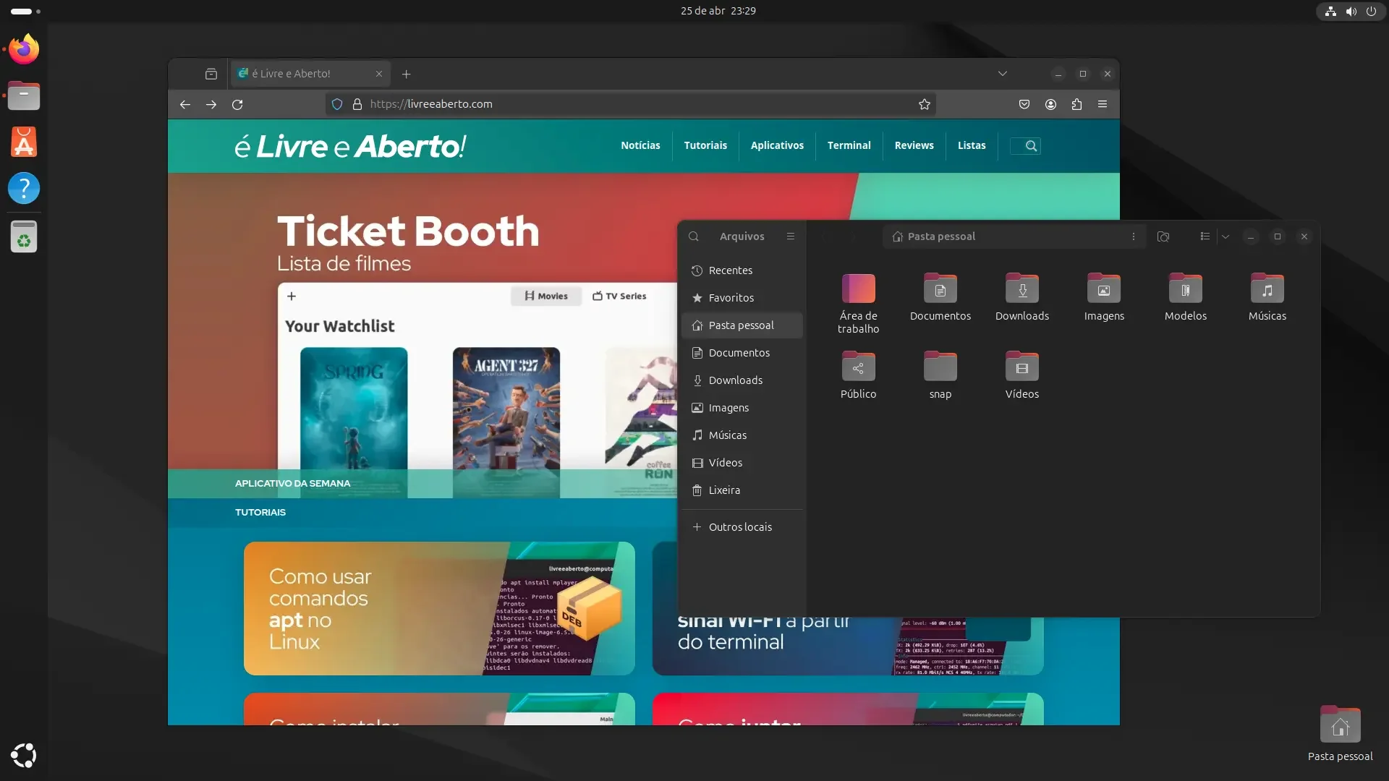Toggle list view in Files
This screenshot has width=1389, height=781.
pos(1205,236)
